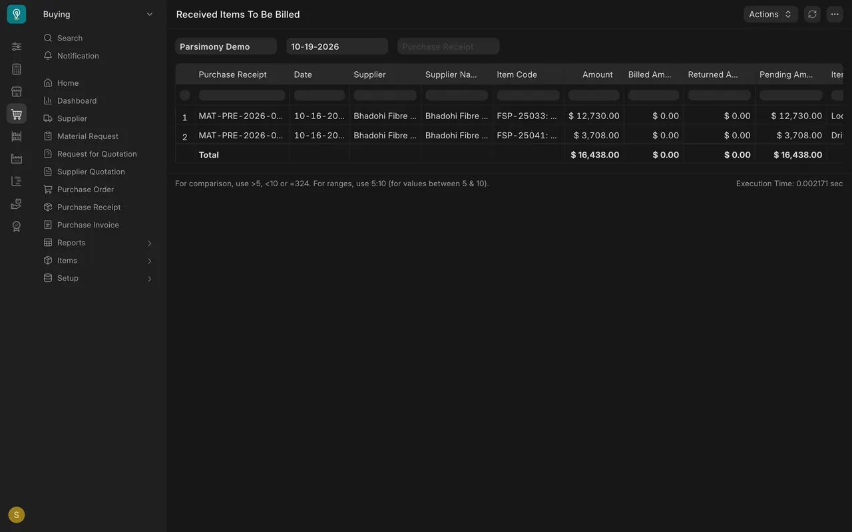Viewport: 852px width, 532px height.
Task: Open Purchase Receipt in the sidebar
Action: pos(98,207)
